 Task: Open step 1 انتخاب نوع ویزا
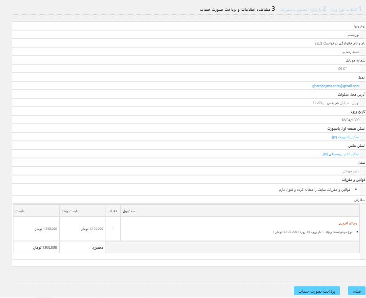tap(346, 9)
